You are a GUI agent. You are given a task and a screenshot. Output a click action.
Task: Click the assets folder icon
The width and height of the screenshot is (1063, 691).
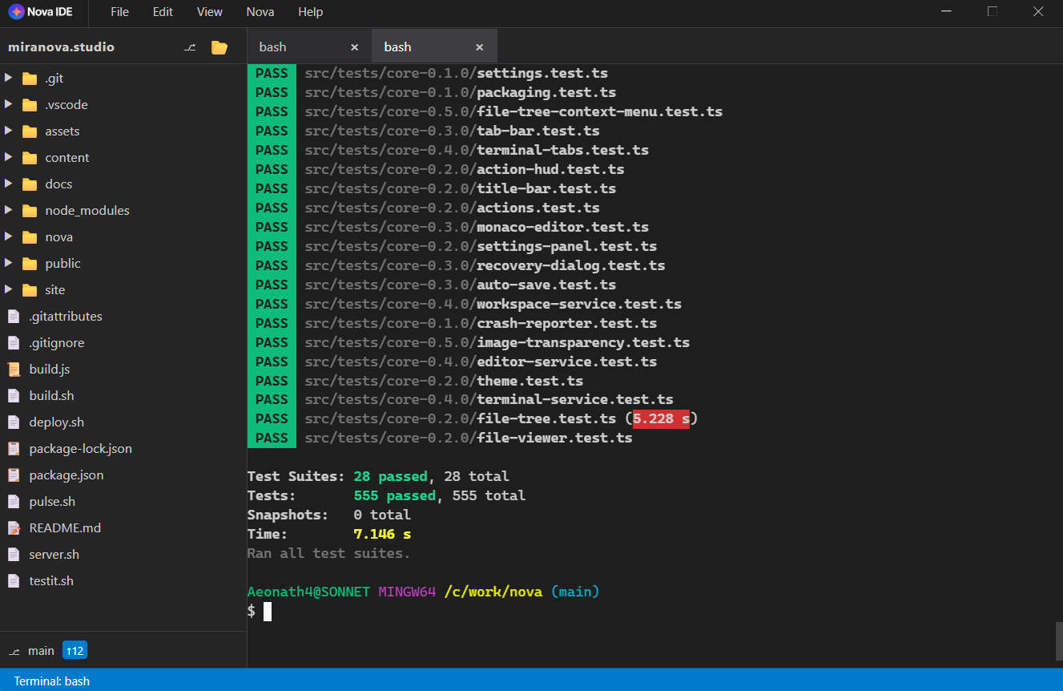tap(29, 131)
